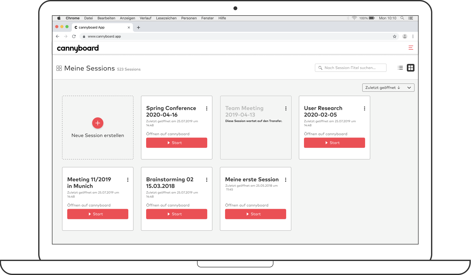This screenshot has width=471, height=275.
Task: Open options for Team Meeting session
Action: click(x=286, y=108)
